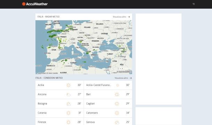Open Acilia-Castel Fusano weather row
This screenshot has height=125, width=212.
coord(108,85)
